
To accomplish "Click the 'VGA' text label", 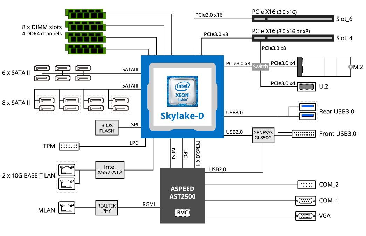I will [x=325, y=216].
